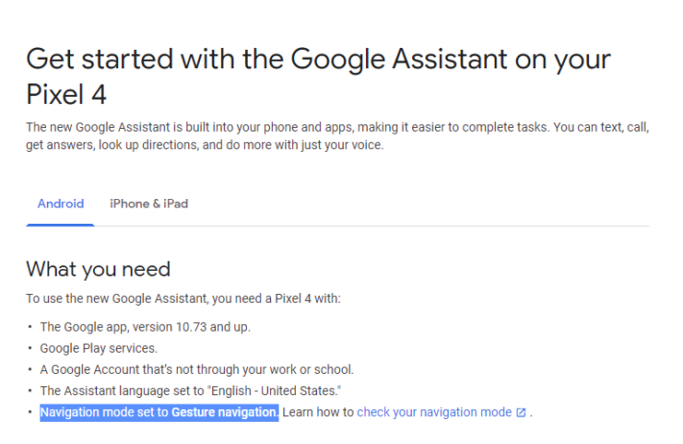Screen dimensions: 683x444
Task: Click the 'Assistant language set to English' item
Action: (x=190, y=391)
